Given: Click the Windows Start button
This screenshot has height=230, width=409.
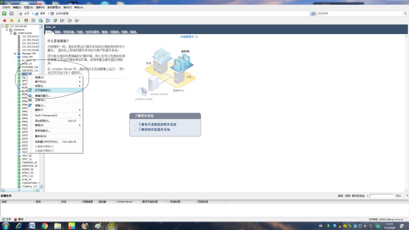Looking at the screenshot, I should [6, 226].
